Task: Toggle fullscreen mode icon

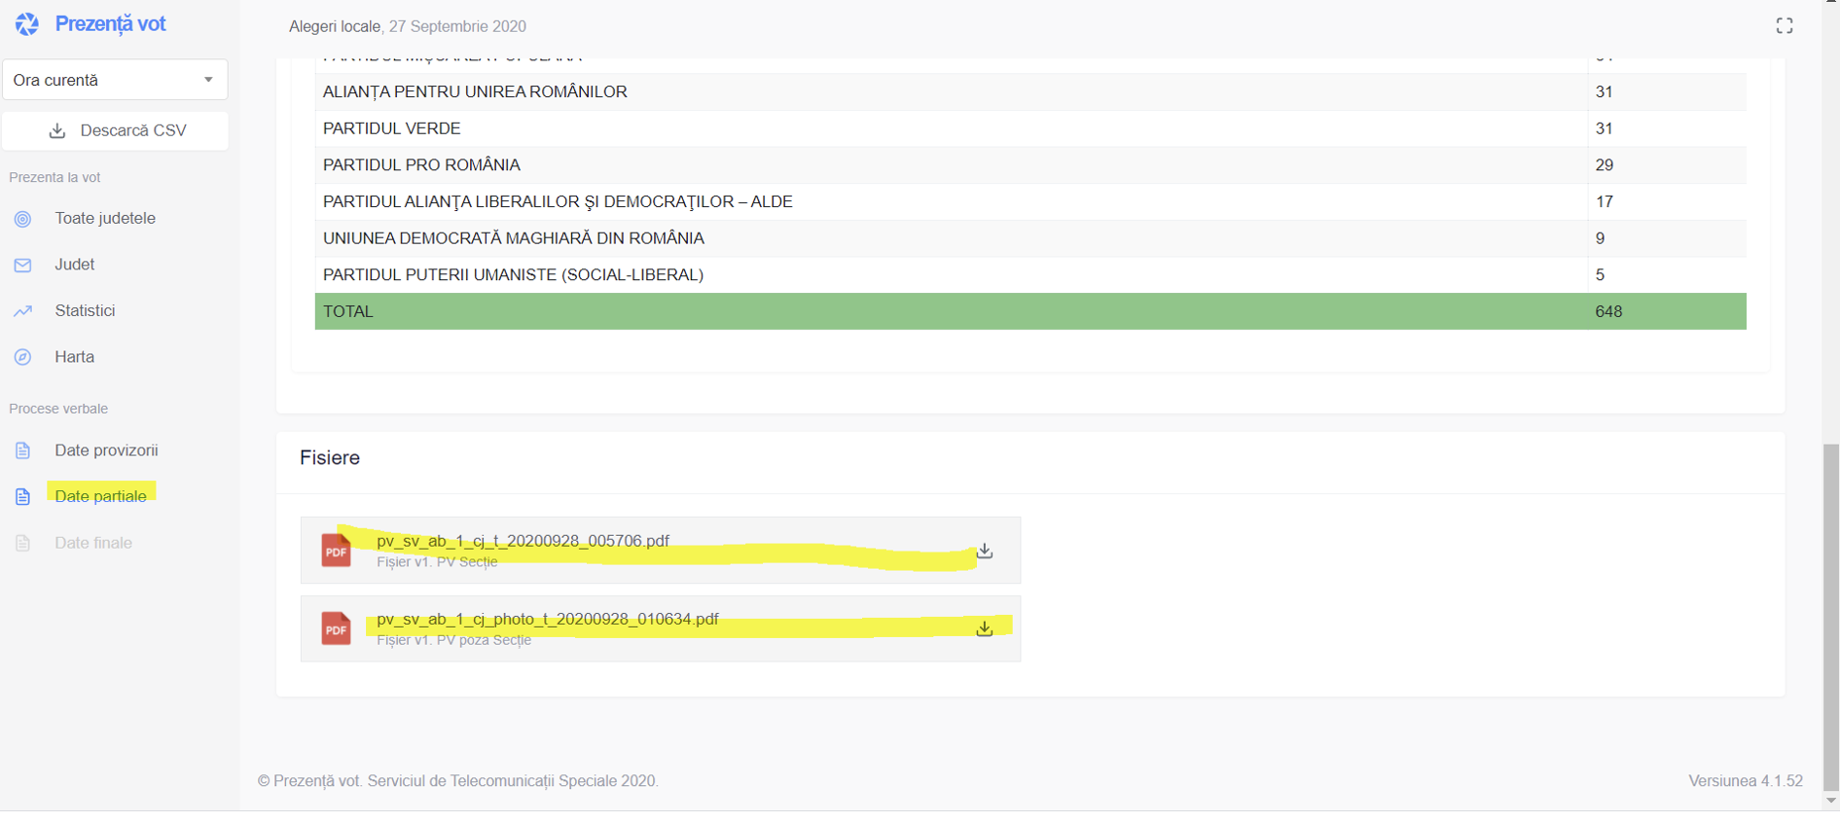Action: point(1784,26)
